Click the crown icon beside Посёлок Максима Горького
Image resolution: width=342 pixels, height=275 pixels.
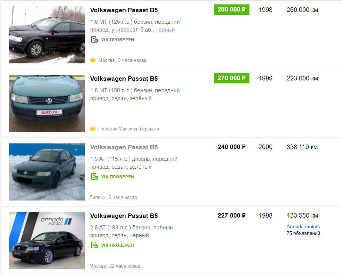[x=93, y=129]
